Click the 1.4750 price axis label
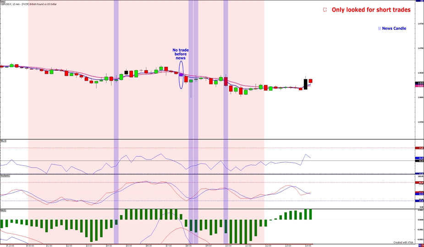This screenshot has width=424, height=247. pyautogui.click(x=420, y=24)
